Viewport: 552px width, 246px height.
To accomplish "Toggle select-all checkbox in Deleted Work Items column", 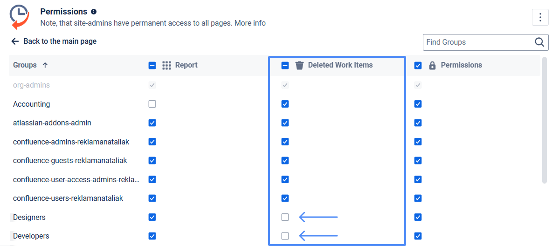I will [285, 65].
